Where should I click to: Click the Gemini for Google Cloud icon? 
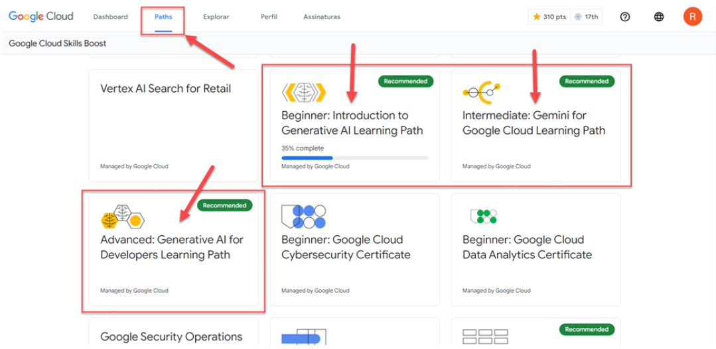pos(481,92)
